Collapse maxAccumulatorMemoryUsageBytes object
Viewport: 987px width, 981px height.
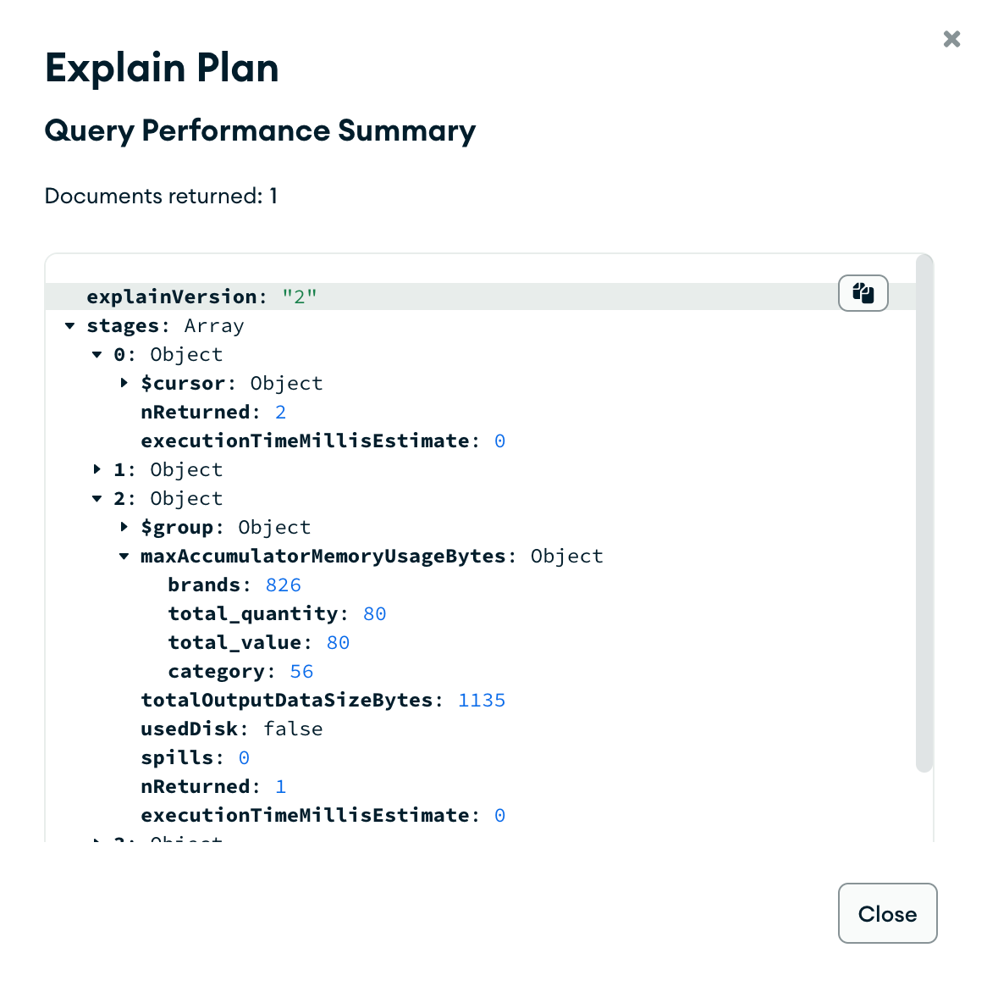(x=124, y=556)
